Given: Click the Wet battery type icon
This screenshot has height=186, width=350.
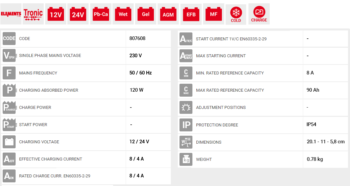Looking at the screenshot, I should (123, 14).
